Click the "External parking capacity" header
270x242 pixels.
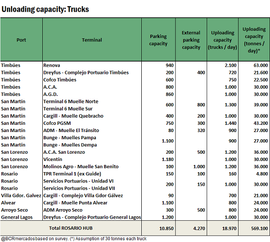point(191,40)
